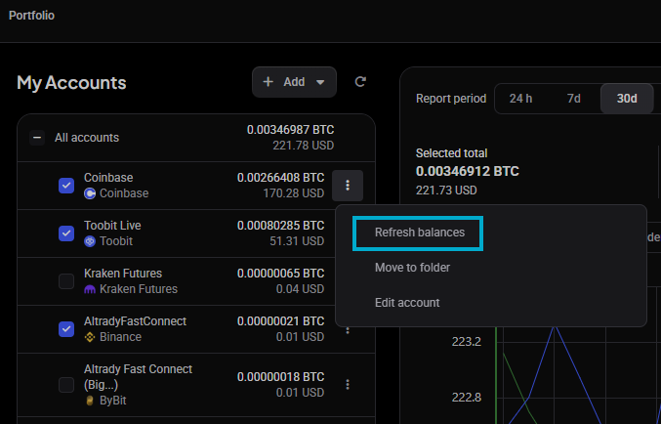This screenshot has width=661, height=424.
Task: Click the 0.00000065 BTC Kraken balance
Action: (281, 274)
